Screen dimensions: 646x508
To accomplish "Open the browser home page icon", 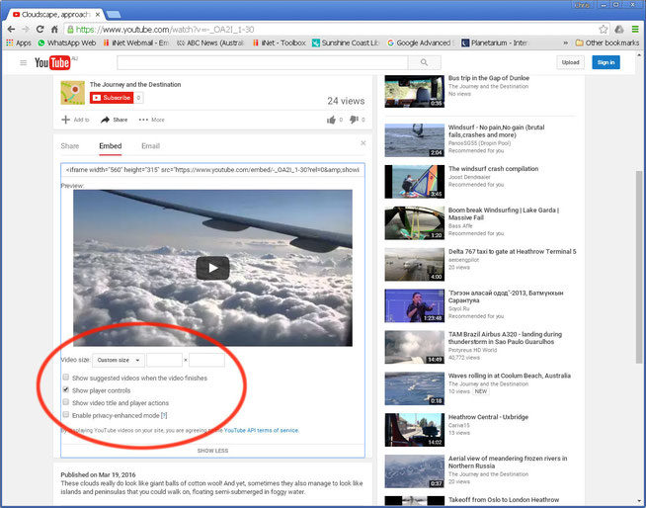I will (x=54, y=30).
